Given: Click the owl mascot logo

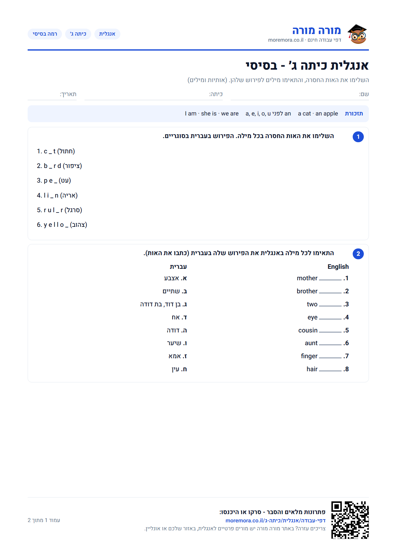Looking at the screenshot, I should click(357, 34).
